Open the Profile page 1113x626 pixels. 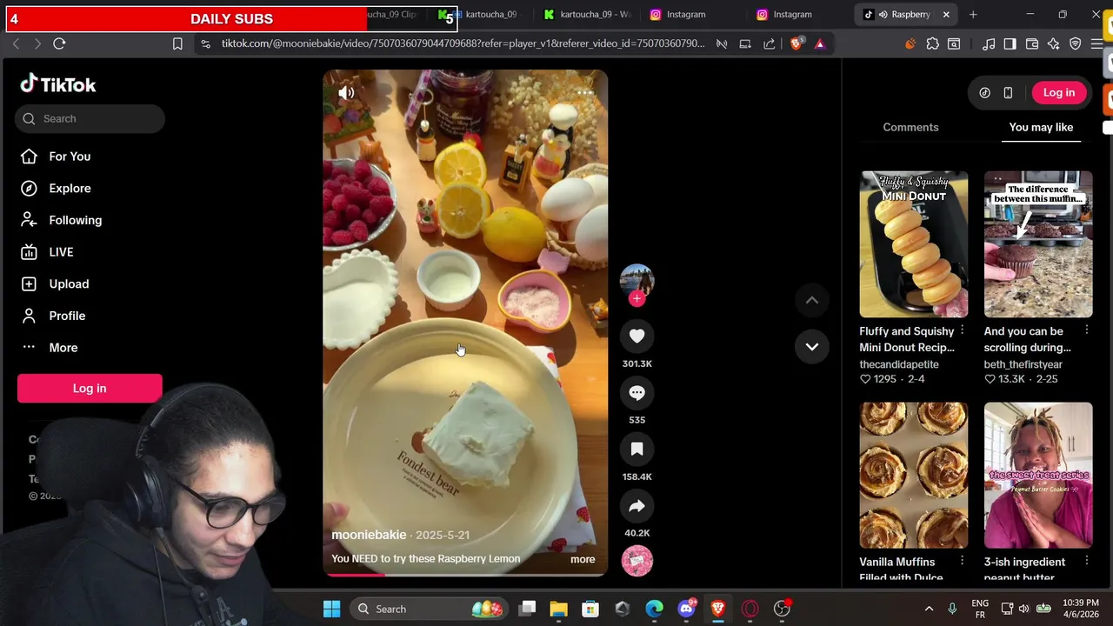coord(67,316)
